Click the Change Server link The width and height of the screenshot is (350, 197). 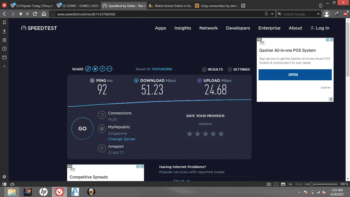click(x=122, y=139)
